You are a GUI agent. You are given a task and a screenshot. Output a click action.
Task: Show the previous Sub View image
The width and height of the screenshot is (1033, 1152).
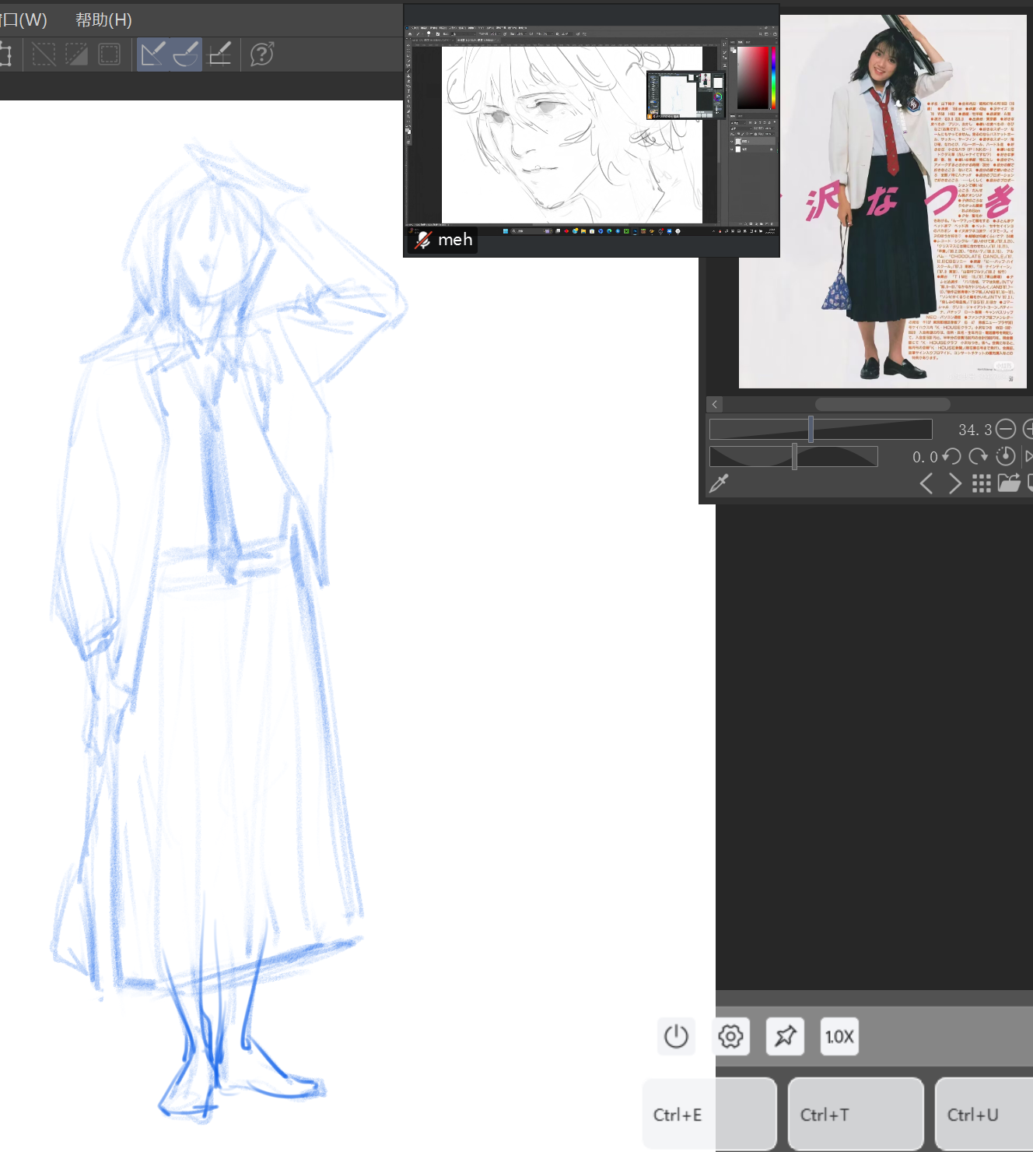(926, 483)
